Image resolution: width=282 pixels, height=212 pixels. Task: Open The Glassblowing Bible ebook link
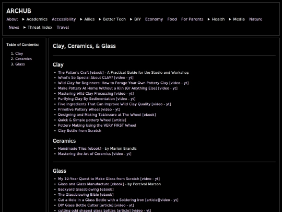[86, 195]
